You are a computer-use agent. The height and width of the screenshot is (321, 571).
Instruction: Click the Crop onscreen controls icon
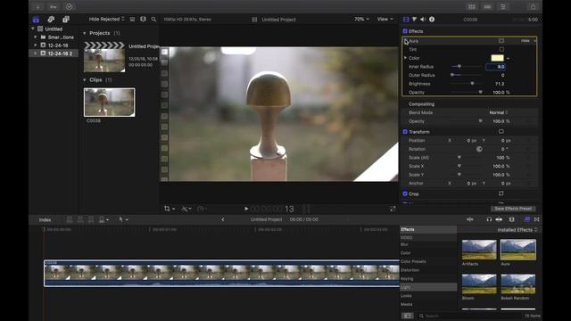(x=501, y=193)
